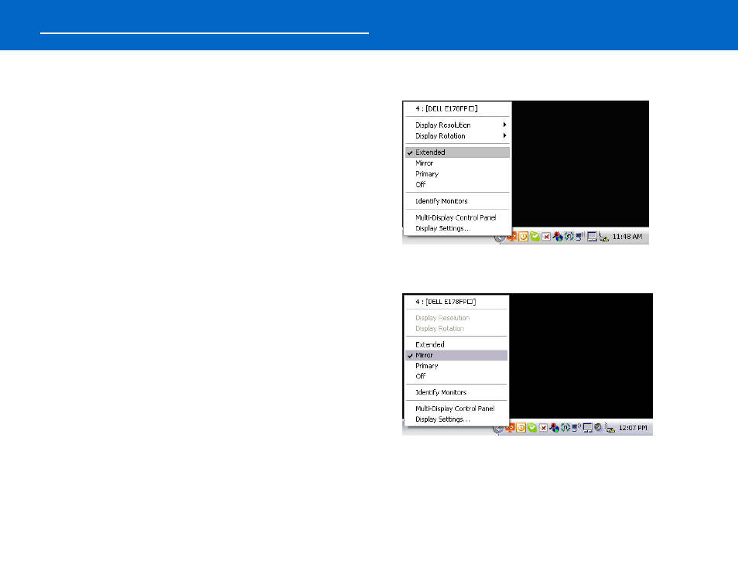
Task: Select checked Mirror mode in 12:07 PM menu
Action: coord(456,355)
